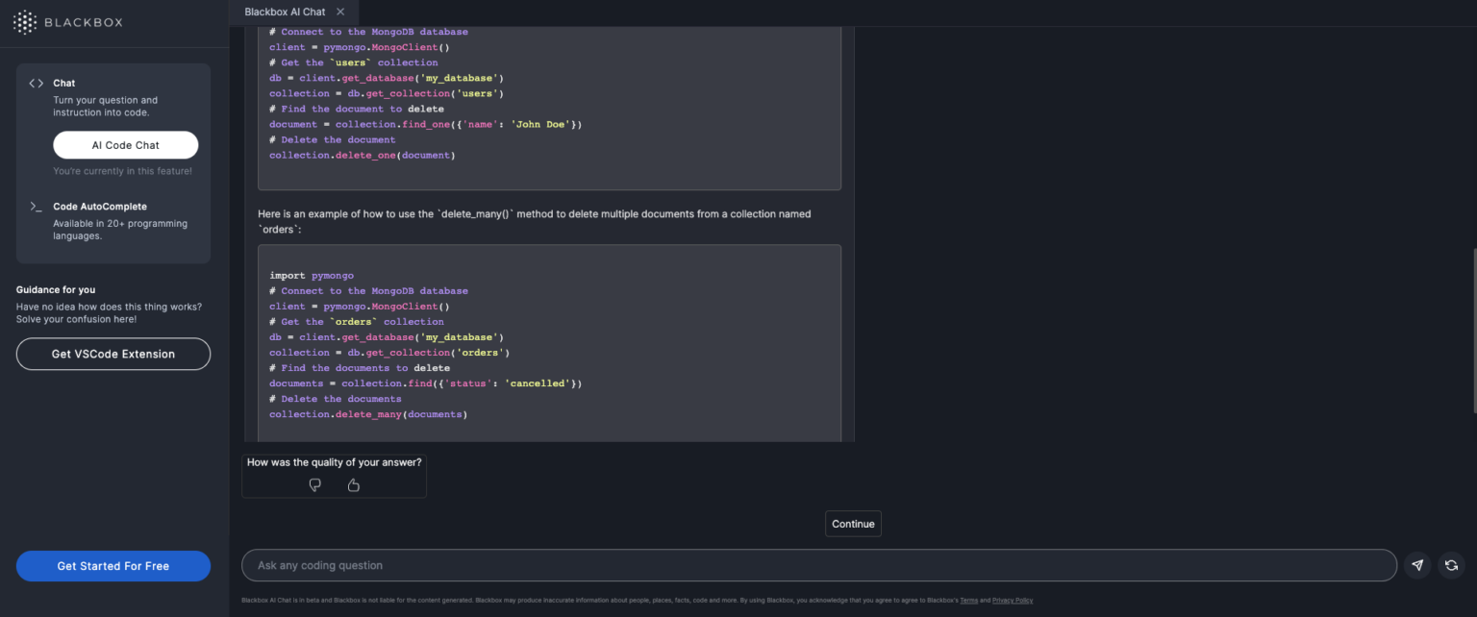Open the AI Code Chat feature
Screen dimensions: 1477x617
pos(126,145)
